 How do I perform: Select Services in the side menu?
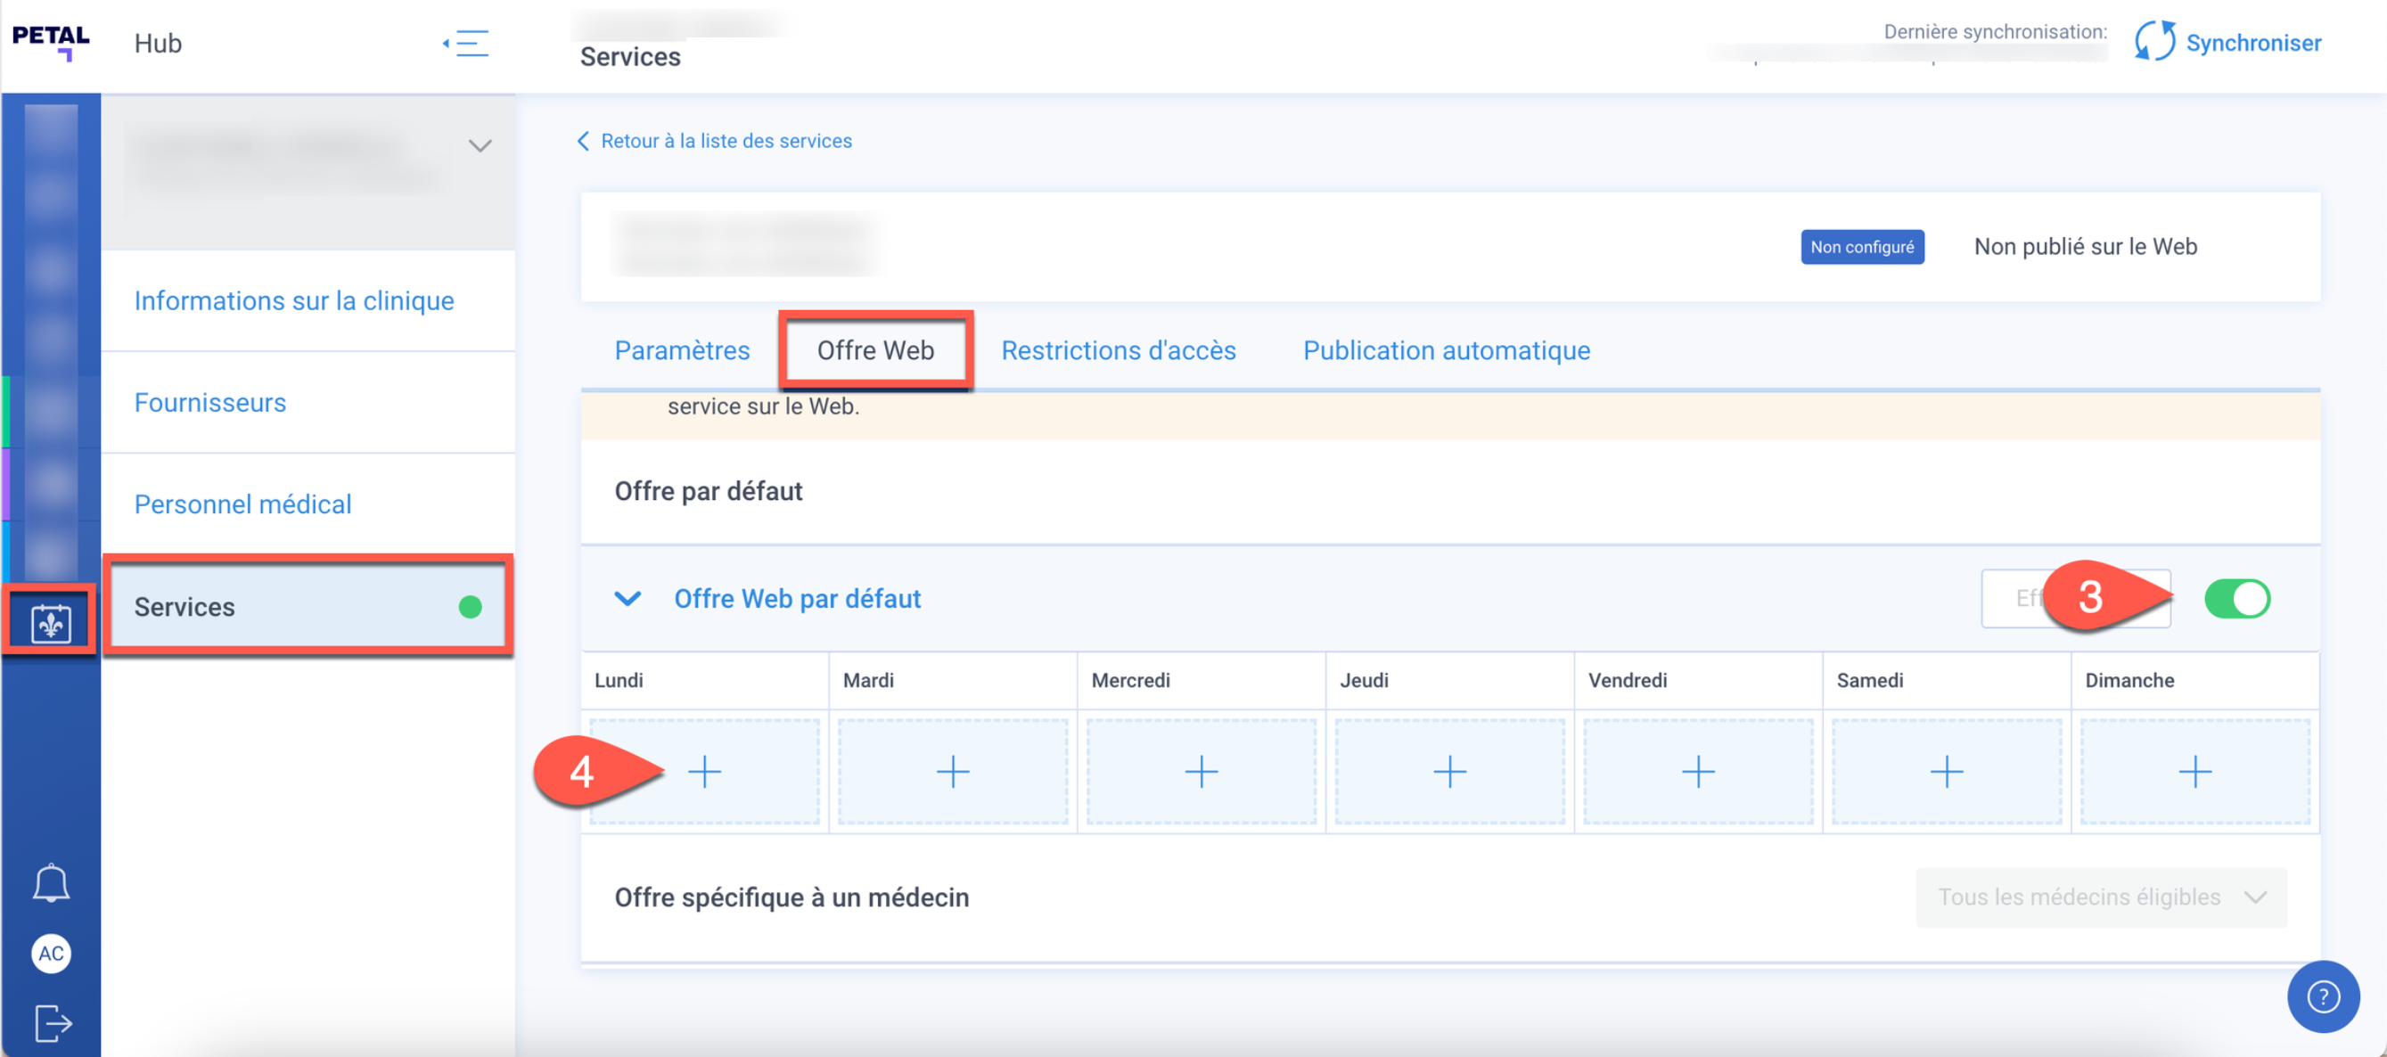(308, 607)
